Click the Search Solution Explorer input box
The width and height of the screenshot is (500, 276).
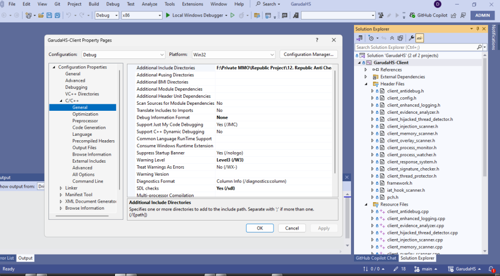(x=415, y=47)
